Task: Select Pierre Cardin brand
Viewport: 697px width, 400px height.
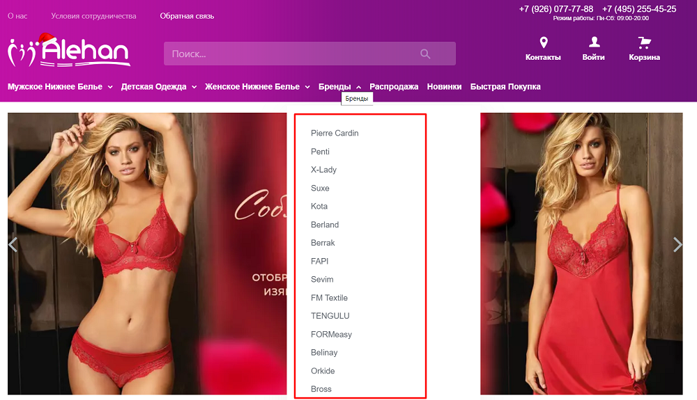Action: pyautogui.click(x=335, y=133)
